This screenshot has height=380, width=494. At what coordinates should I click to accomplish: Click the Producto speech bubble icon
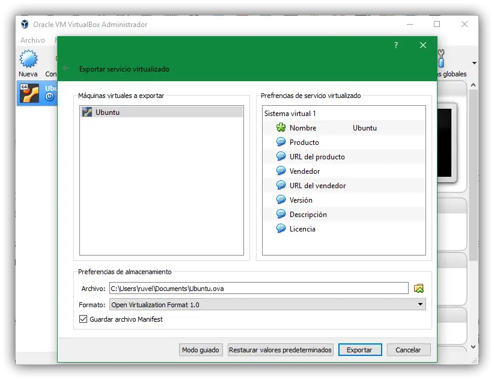tap(281, 142)
